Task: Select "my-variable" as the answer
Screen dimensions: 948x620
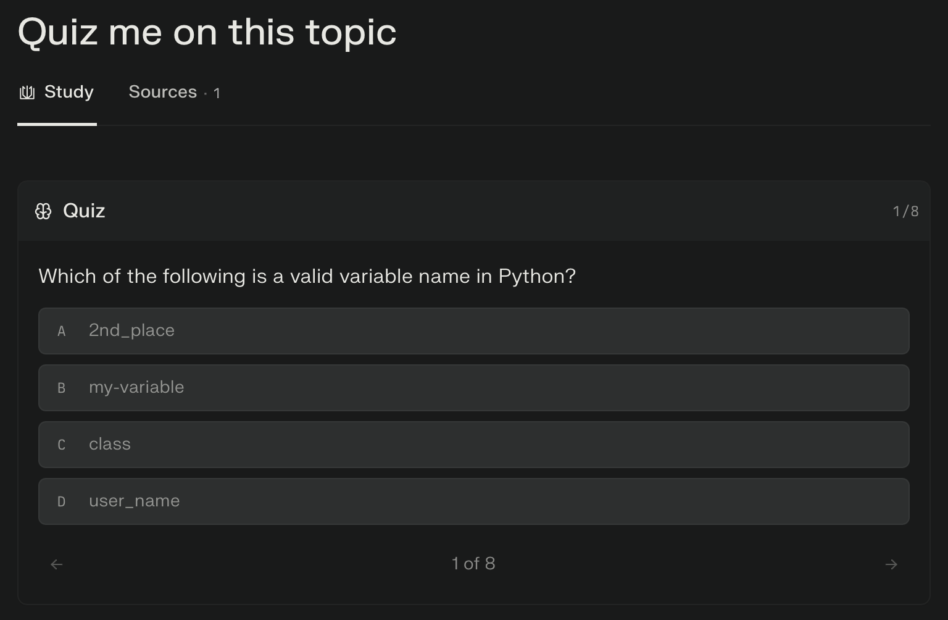Action: click(x=136, y=387)
